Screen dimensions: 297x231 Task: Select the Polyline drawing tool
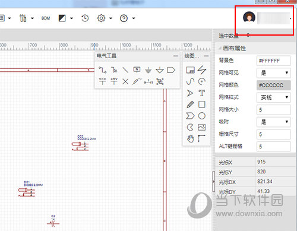(202, 69)
